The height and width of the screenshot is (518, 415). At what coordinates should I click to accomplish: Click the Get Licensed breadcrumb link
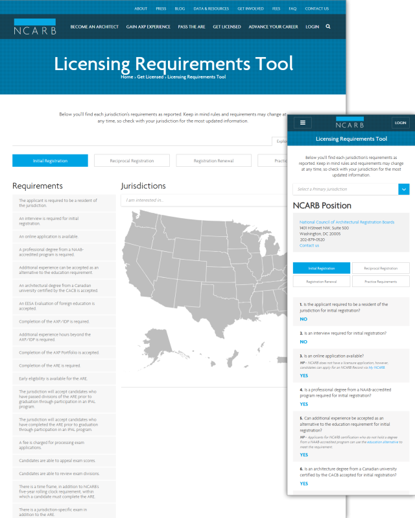coord(150,77)
